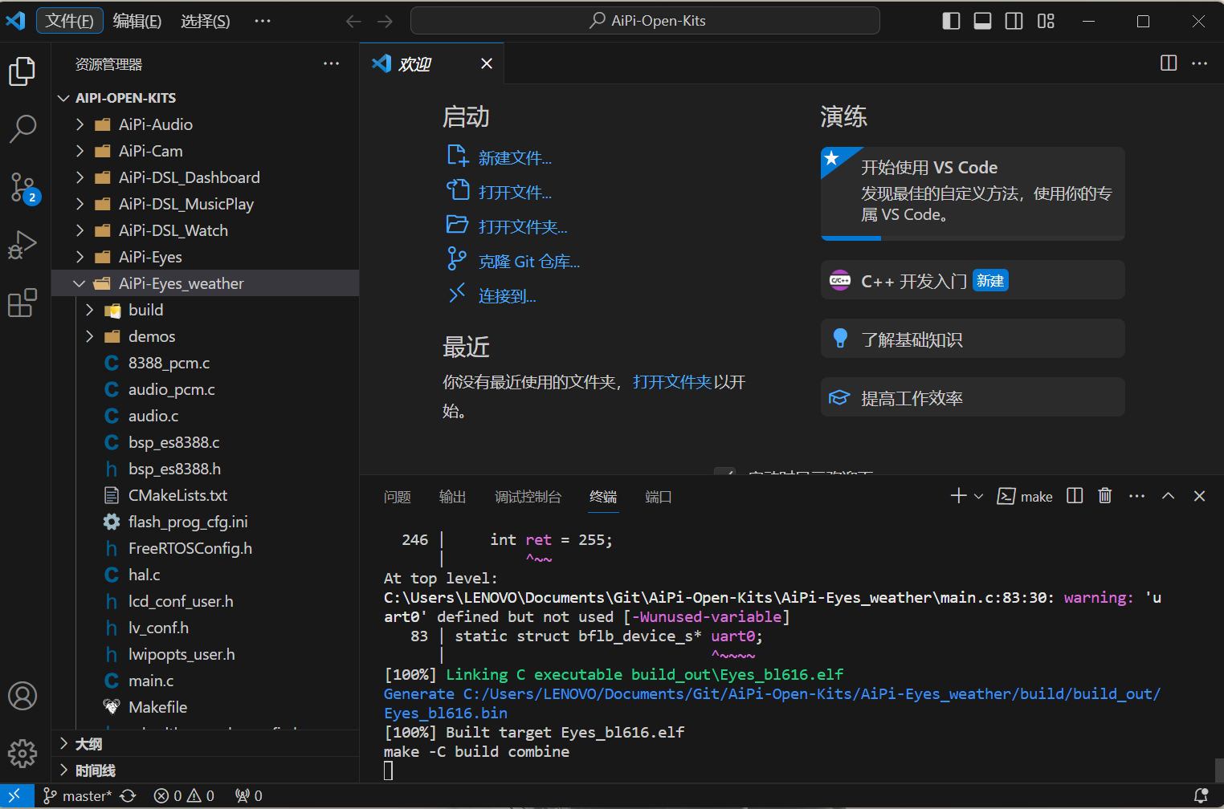
Task: Expand the Timeline section
Action: tap(206, 770)
